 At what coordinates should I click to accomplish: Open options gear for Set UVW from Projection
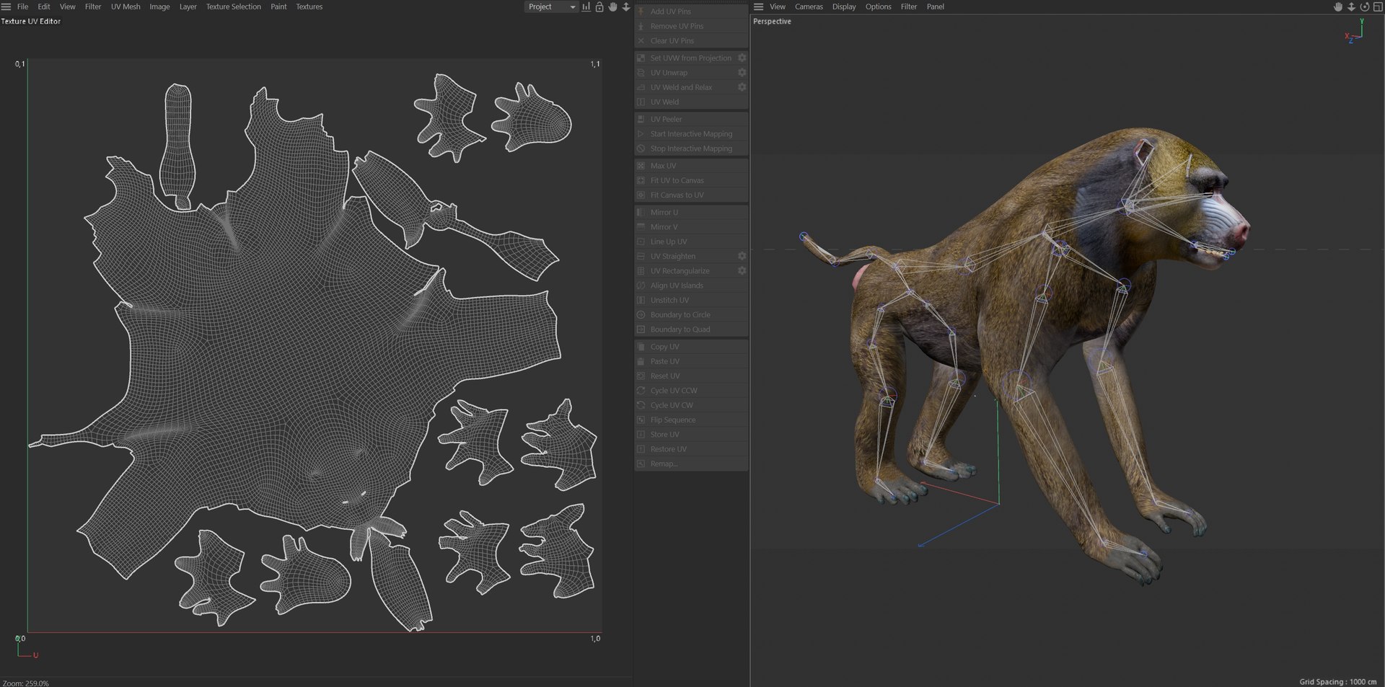tap(742, 58)
